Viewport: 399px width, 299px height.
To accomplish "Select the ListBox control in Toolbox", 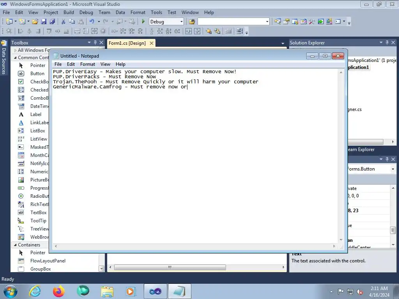I will click(x=38, y=131).
